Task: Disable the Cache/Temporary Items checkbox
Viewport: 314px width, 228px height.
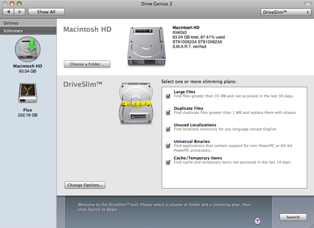Action: point(168,162)
